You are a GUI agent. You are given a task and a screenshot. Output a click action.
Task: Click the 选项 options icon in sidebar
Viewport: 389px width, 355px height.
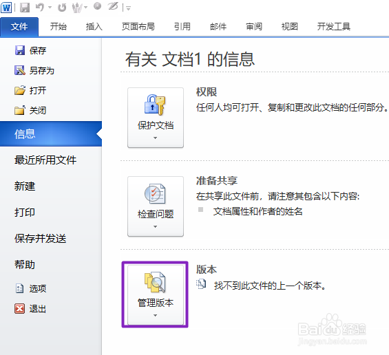(x=19, y=288)
